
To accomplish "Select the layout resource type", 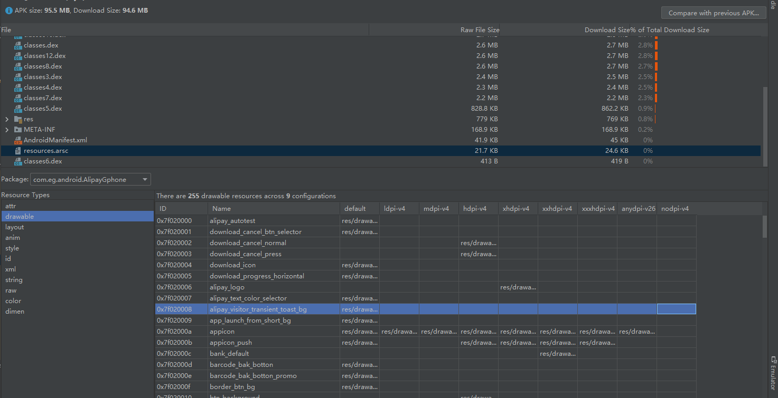I will (77, 227).
